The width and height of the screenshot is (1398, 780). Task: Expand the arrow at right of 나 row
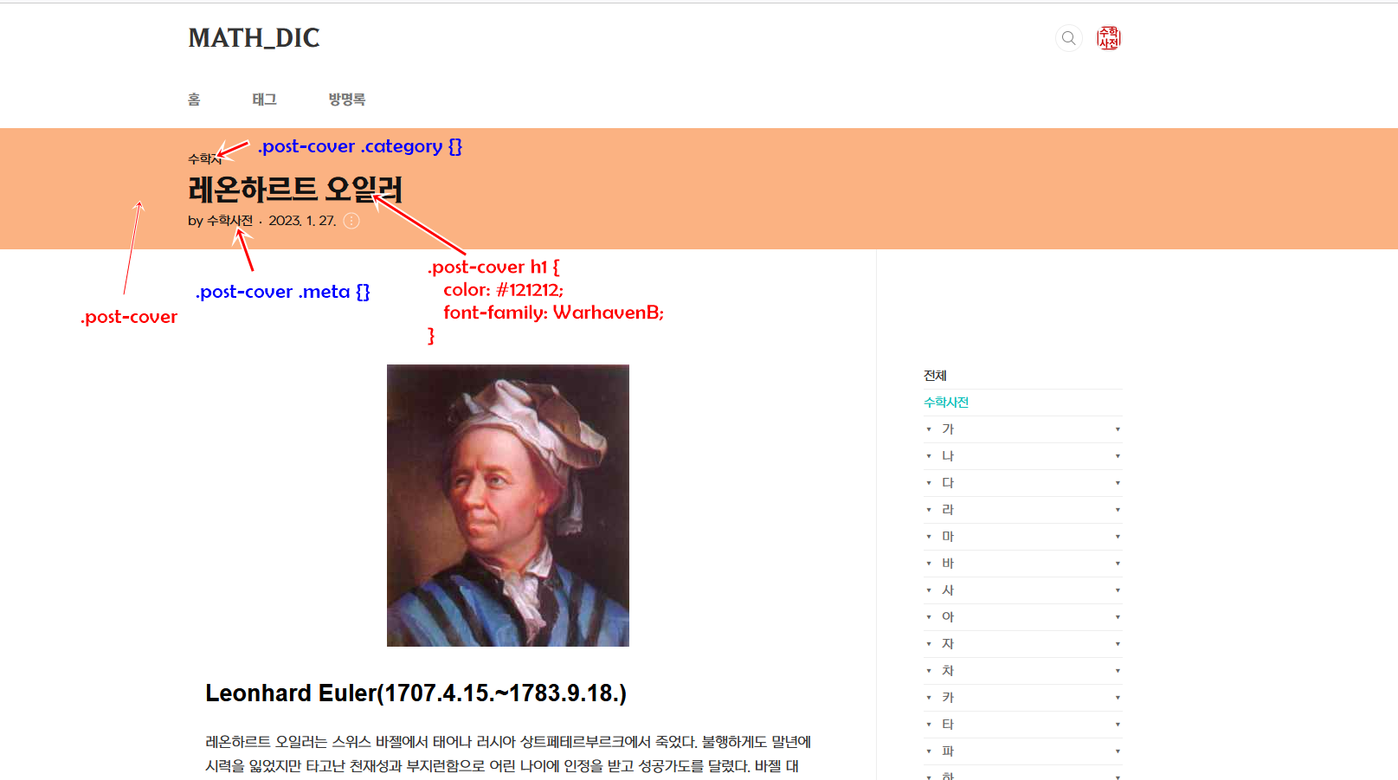1118,456
